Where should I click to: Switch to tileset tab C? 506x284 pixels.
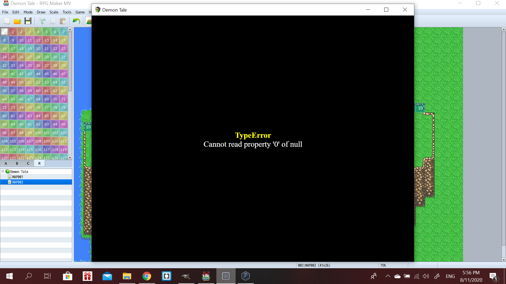[28, 163]
